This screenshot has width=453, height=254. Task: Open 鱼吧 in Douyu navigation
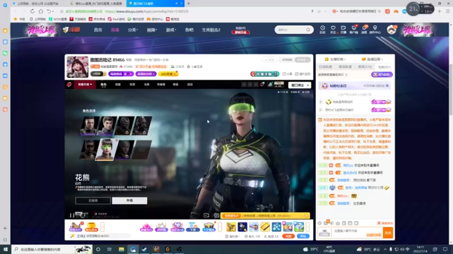(x=189, y=30)
